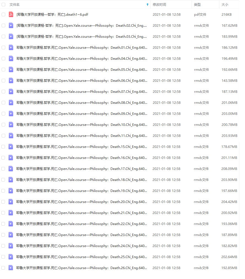The width and height of the screenshot is (245, 279).
Task: Check the box for Death.04 file
Action: click(3, 59)
